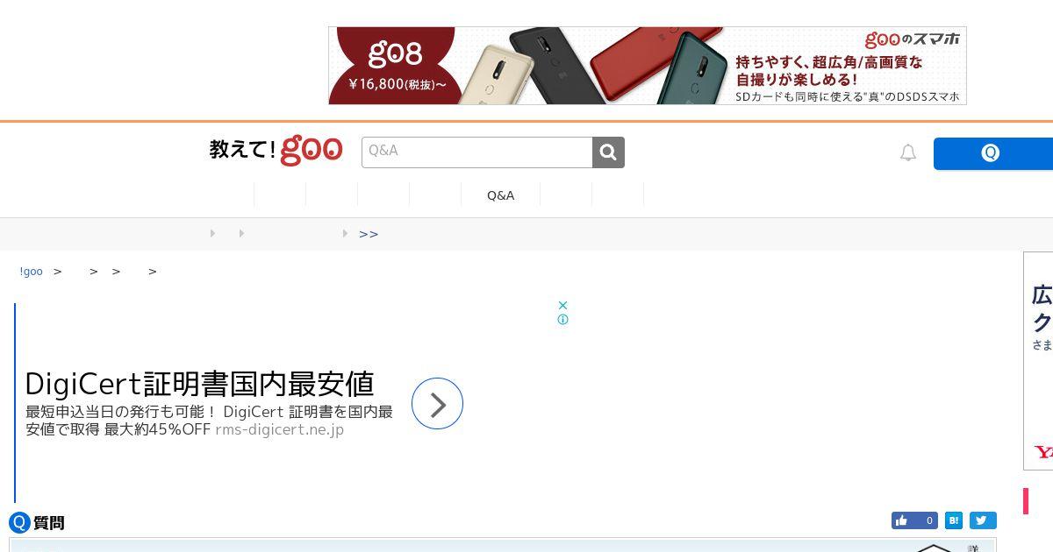Screen dimensions: 1053x552
Task: Share on Twitter icon
Action: pyautogui.click(x=983, y=520)
